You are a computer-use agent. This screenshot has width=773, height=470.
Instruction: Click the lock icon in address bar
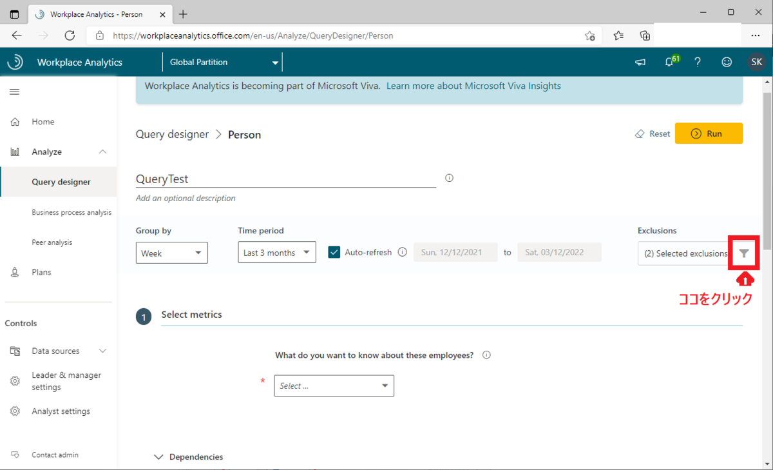(100, 36)
